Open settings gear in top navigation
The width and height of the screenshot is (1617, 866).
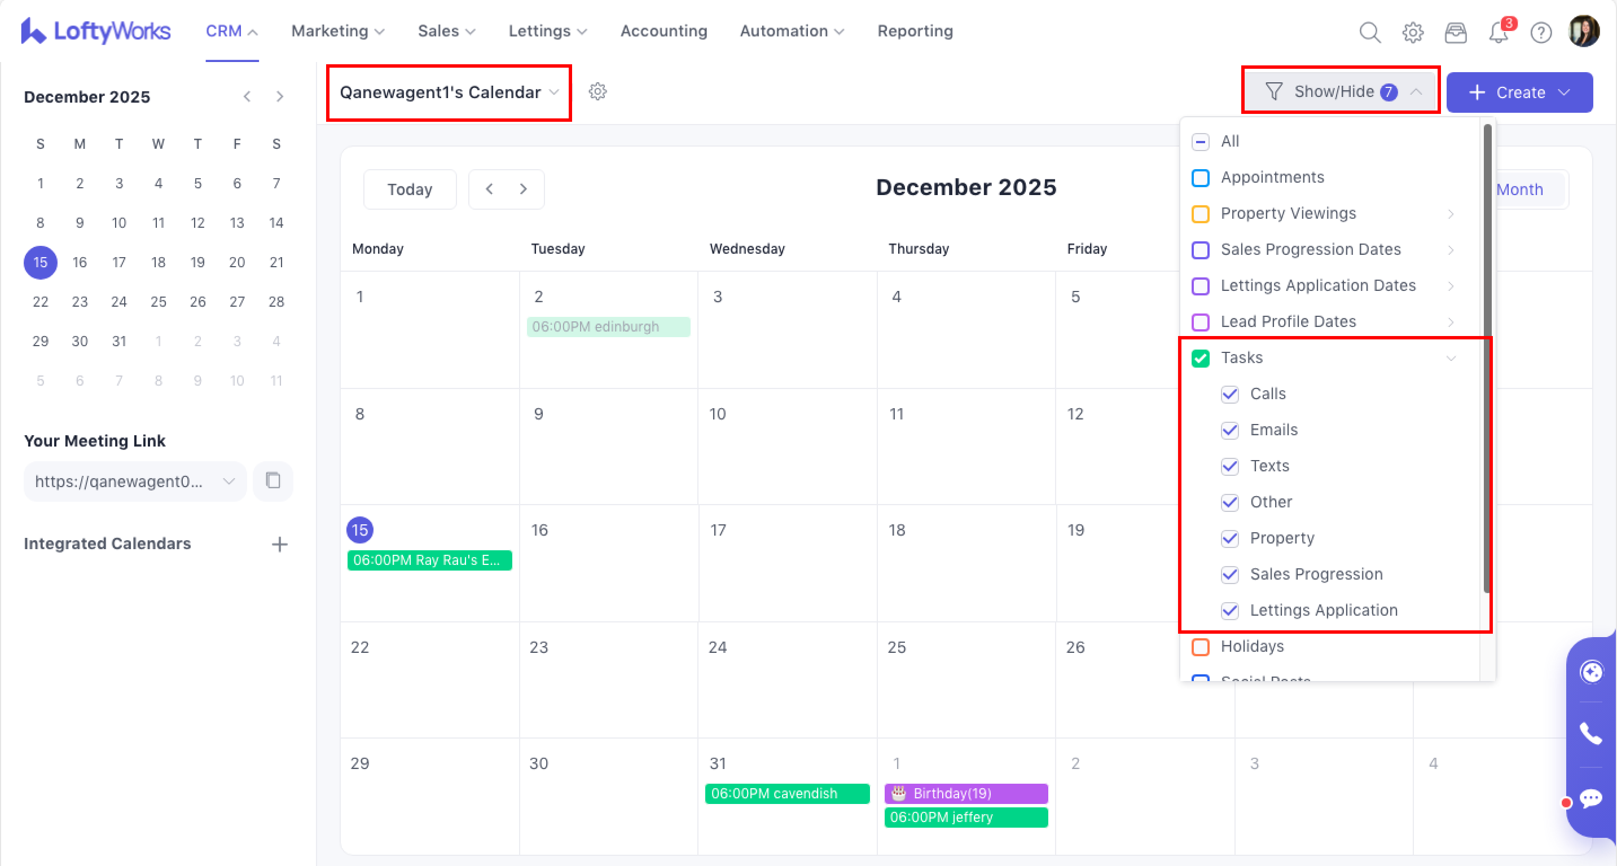click(1412, 32)
